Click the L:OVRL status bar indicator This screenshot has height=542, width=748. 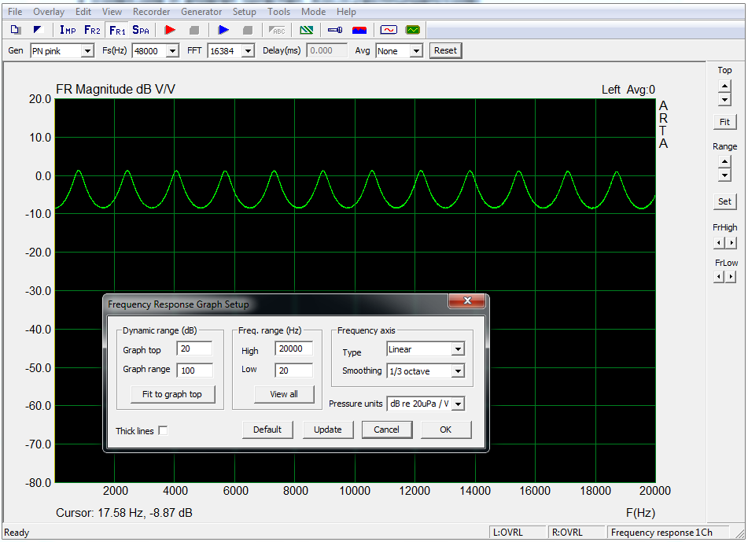click(518, 533)
